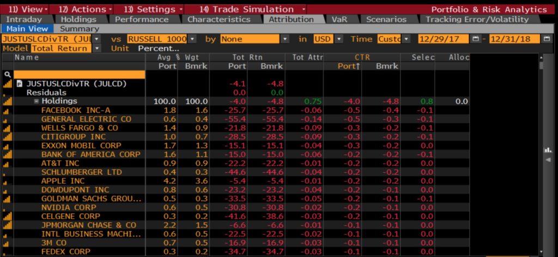The width and height of the screenshot is (558, 257).
Task: Click the Unit Percent selector
Action: coord(159,48)
